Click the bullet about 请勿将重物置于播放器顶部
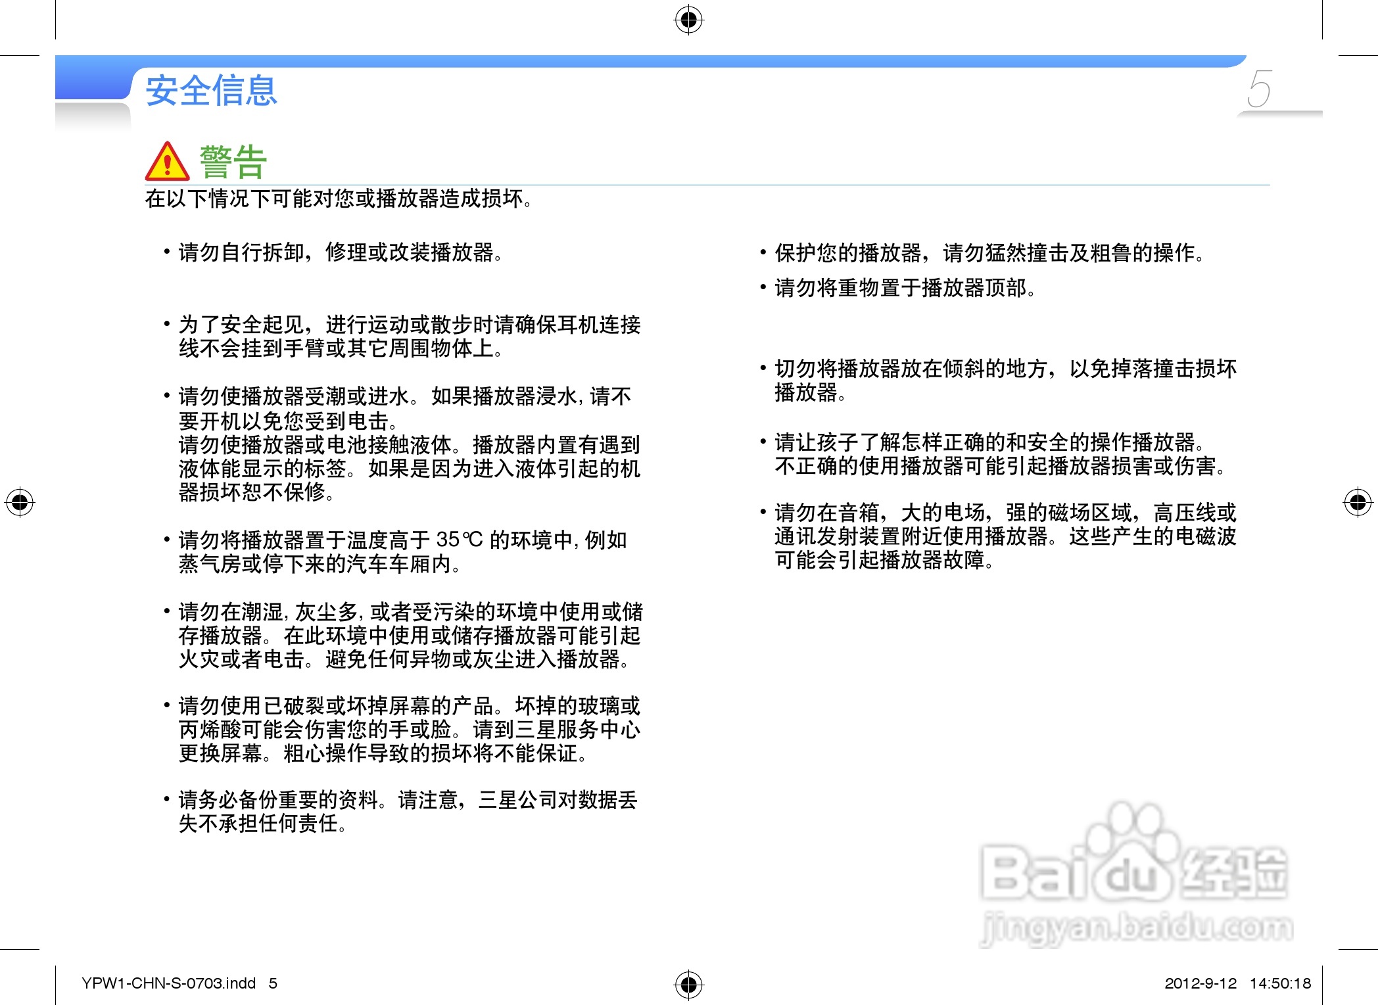The height and width of the screenshot is (1005, 1378). tap(904, 288)
